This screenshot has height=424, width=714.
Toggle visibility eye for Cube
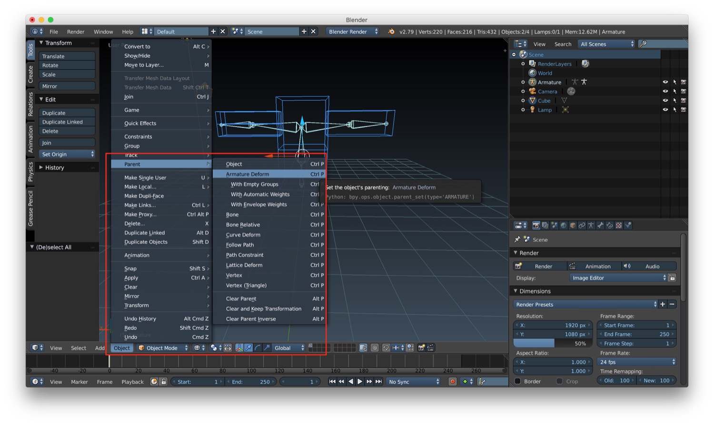665,100
